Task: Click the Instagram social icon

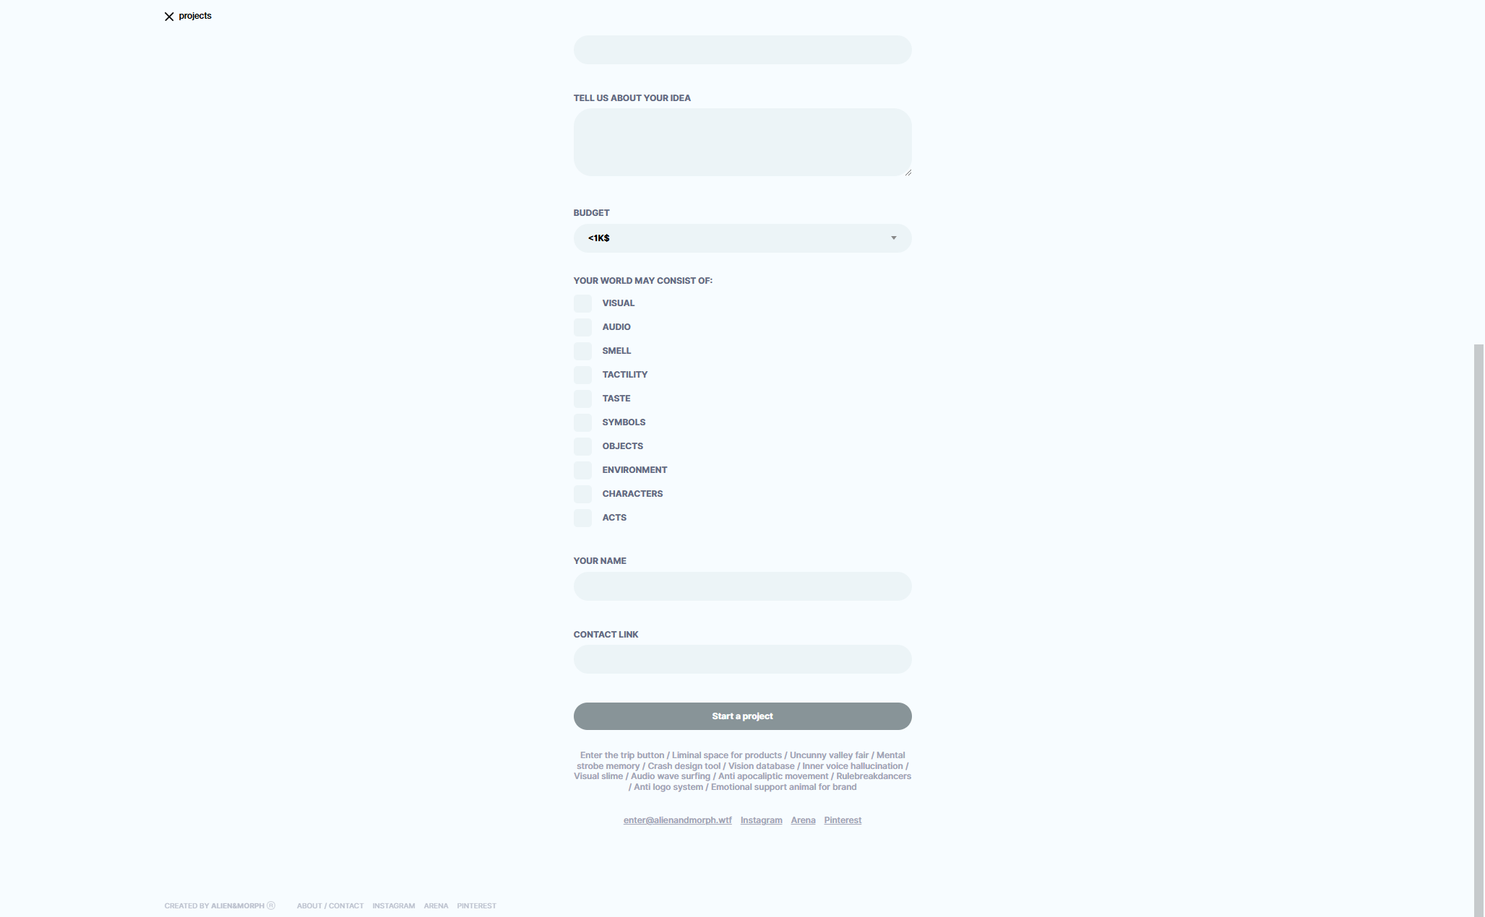Action: tap(760, 820)
